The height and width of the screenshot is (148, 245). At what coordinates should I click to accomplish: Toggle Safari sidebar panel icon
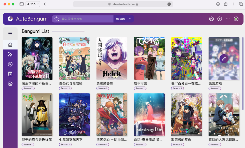(x=22, y=4)
